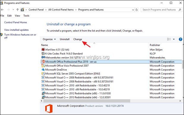Viewport: 184px width, 115px height.
Task: Select Microsoft OneDrive row text
Action: click(x=56, y=70)
